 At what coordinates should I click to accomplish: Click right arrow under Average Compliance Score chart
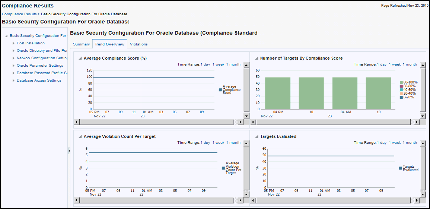pos(241,122)
